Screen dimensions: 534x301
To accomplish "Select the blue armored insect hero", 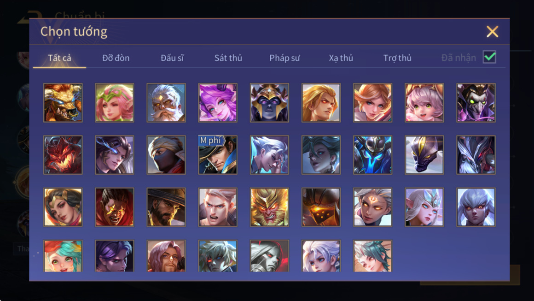I will tap(372, 155).
